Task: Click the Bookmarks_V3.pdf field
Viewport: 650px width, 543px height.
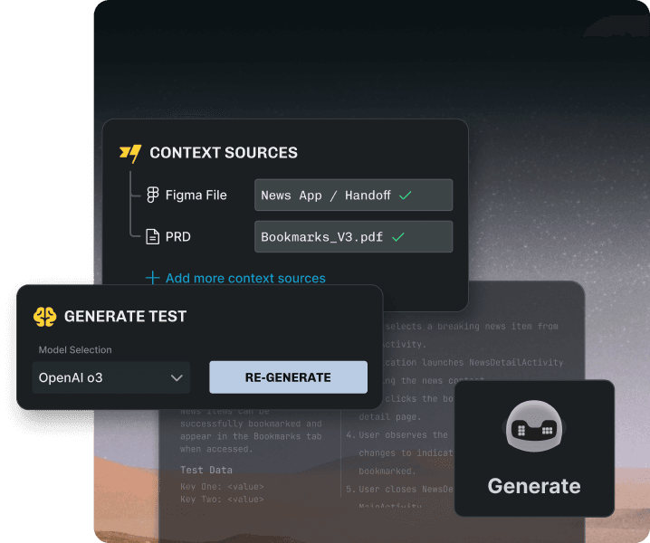Action: click(x=354, y=237)
